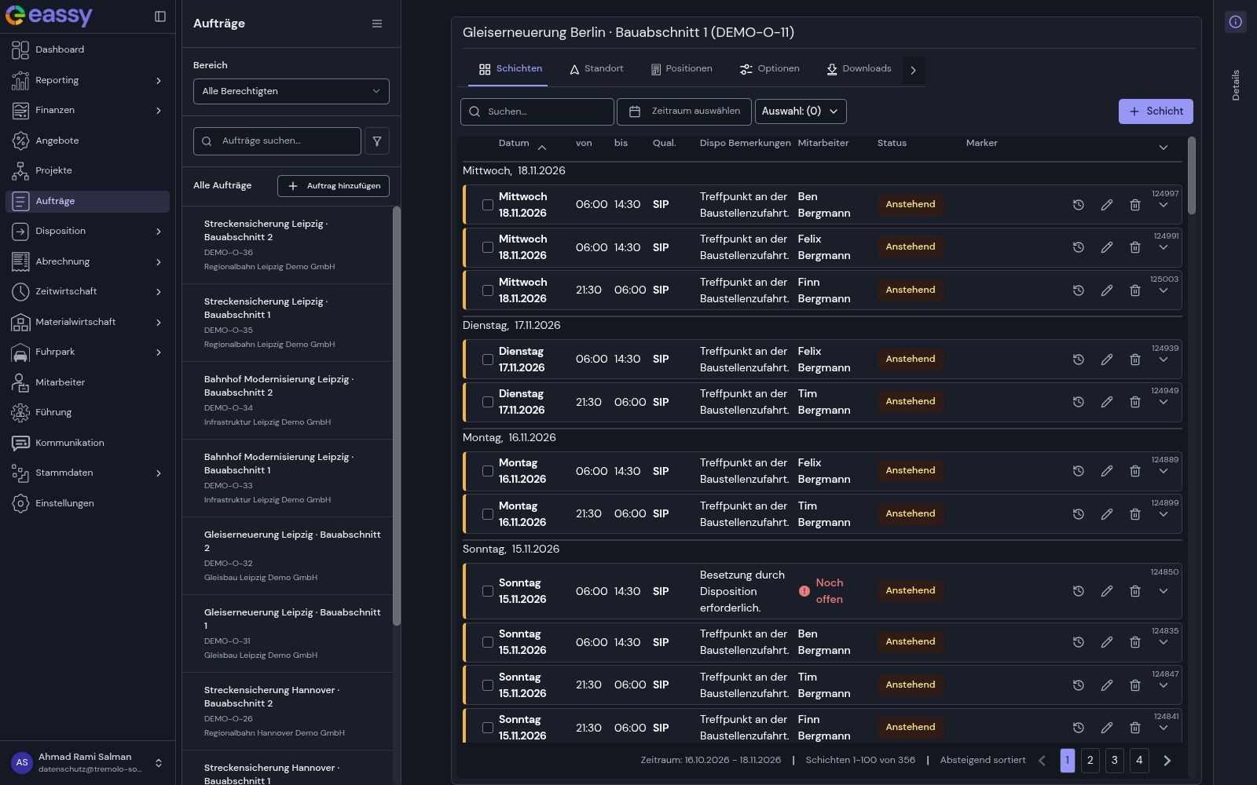1257x785 pixels.
Task: Open the Aufträge panel hamburger menu
Action: coord(377,24)
